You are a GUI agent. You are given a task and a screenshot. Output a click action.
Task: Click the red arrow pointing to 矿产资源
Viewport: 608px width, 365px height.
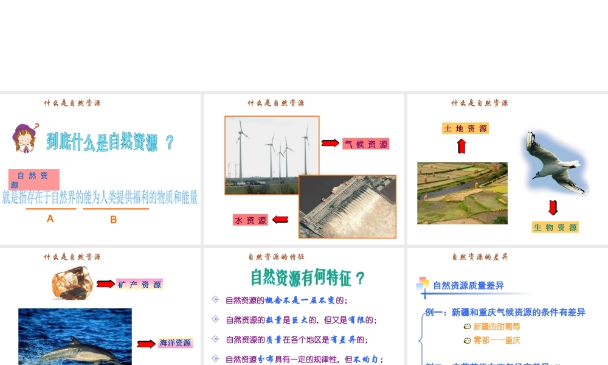click(x=105, y=284)
